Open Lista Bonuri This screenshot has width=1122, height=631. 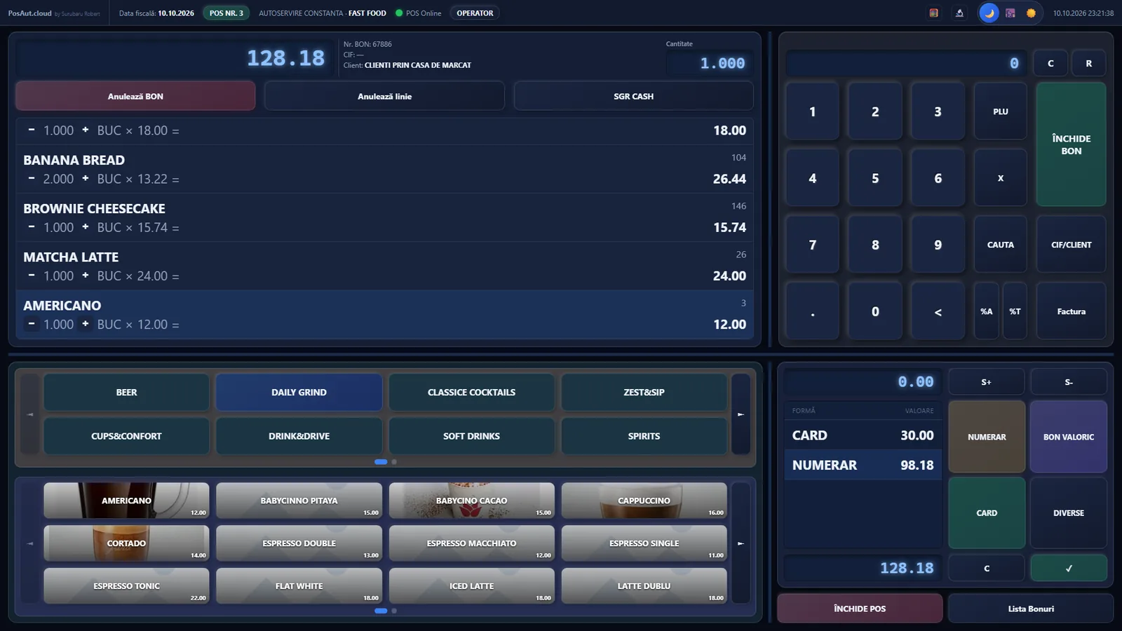pyautogui.click(x=1031, y=609)
